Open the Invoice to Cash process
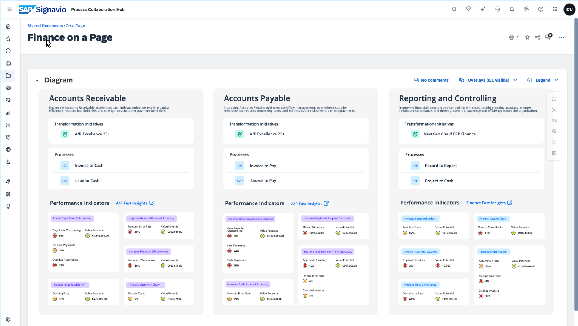The width and height of the screenshot is (578, 326). click(89, 166)
